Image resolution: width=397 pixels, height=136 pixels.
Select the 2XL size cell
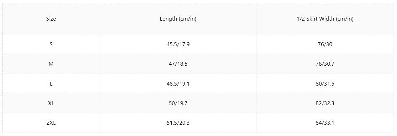pos(51,123)
